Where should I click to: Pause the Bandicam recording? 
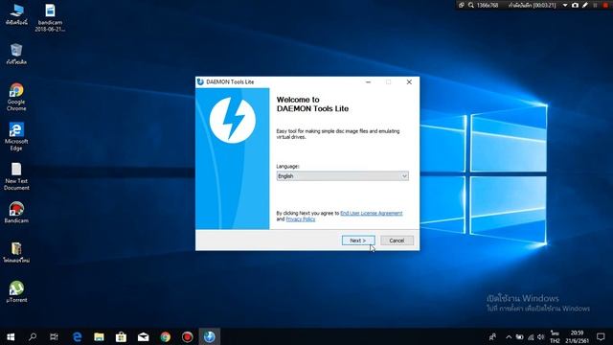coord(596,5)
